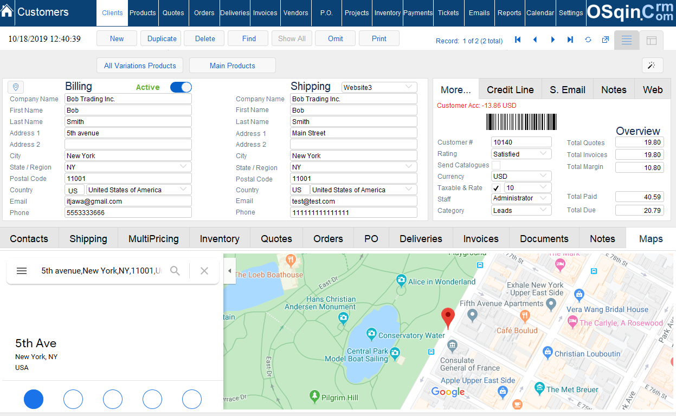Switch to table layout view icon
676x416 pixels.
(x=652, y=40)
